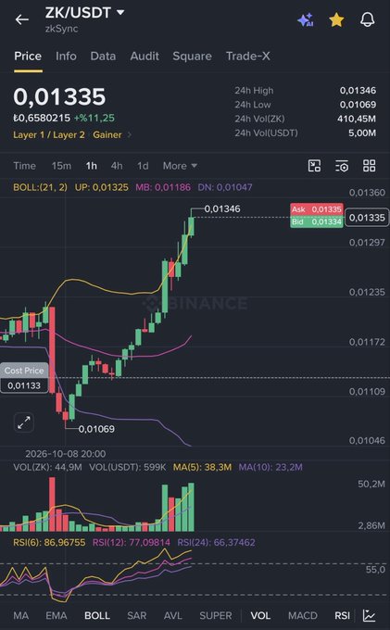Open the chart drawing tools icon
The image size is (390, 630).
pyautogui.click(x=314, y=166)
